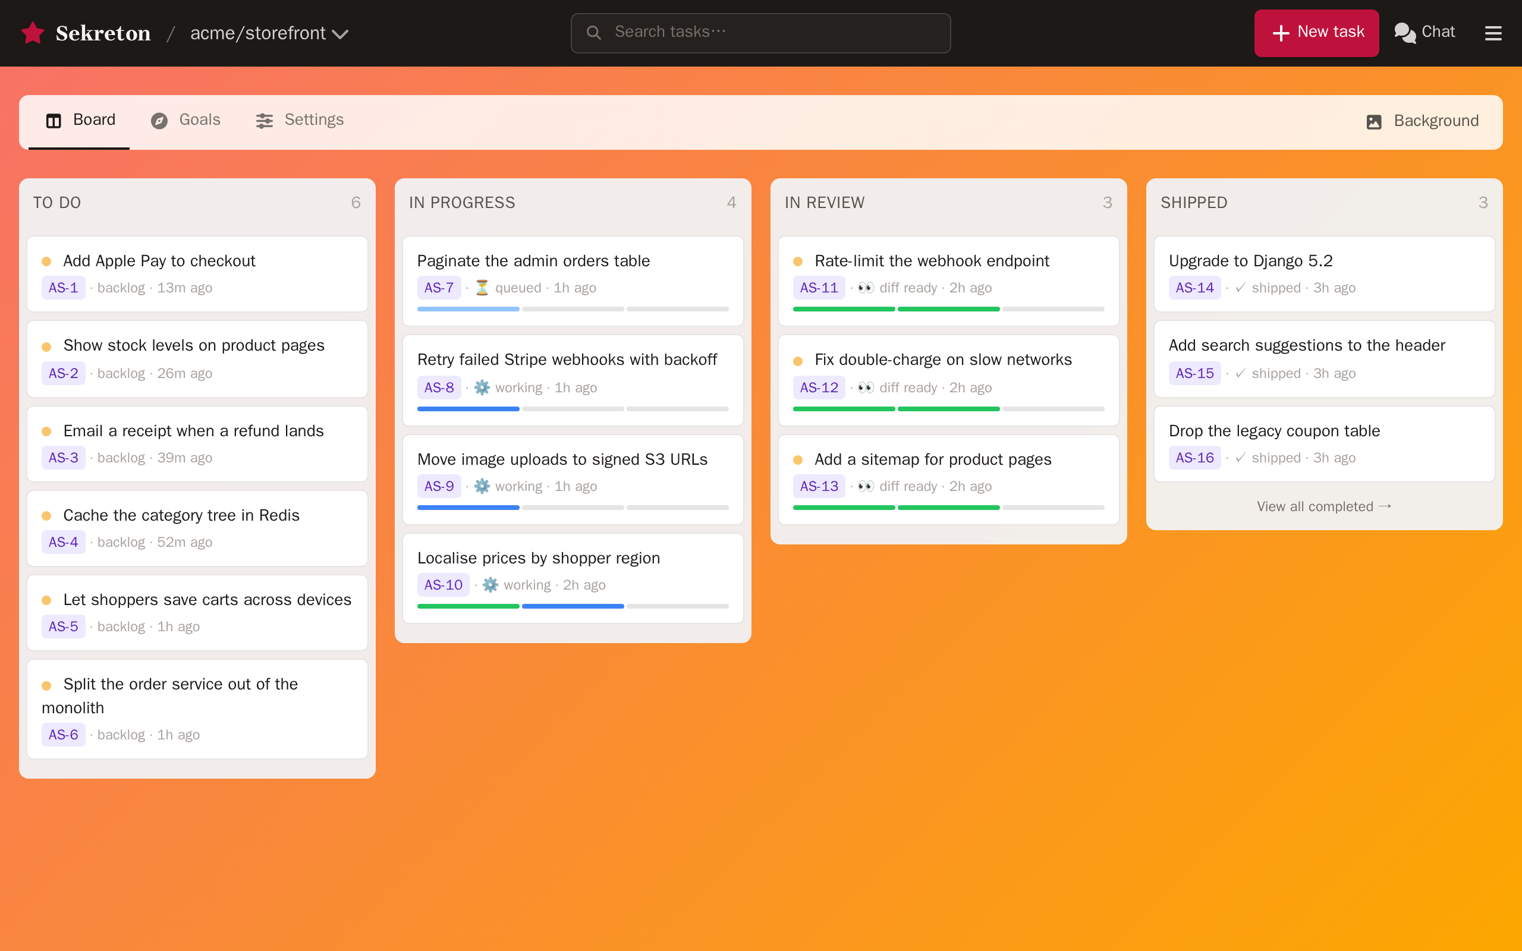Click the yellow dot on Rate-limit webhook card

[x=798, y=262]
